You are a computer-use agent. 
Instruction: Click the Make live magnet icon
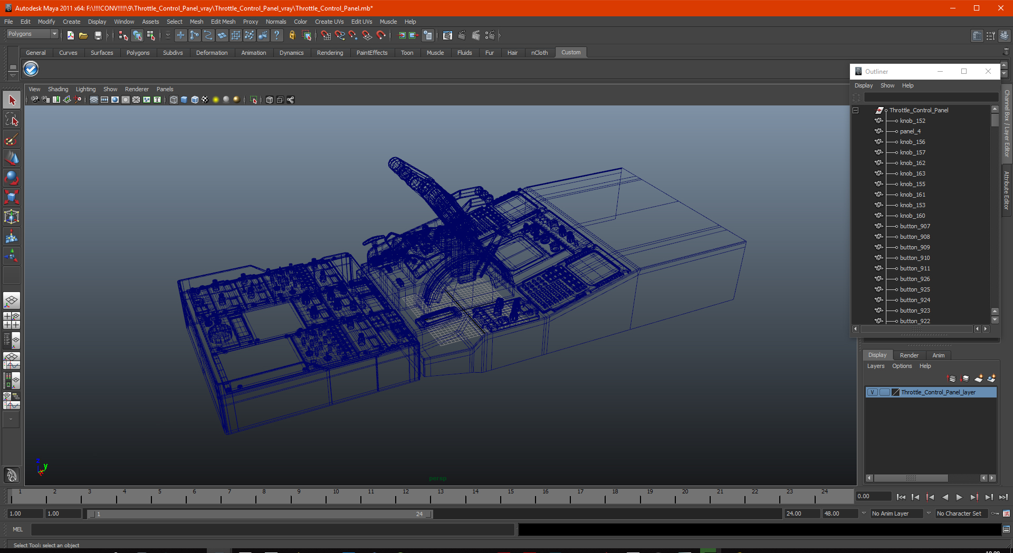[x=381, y=35]
